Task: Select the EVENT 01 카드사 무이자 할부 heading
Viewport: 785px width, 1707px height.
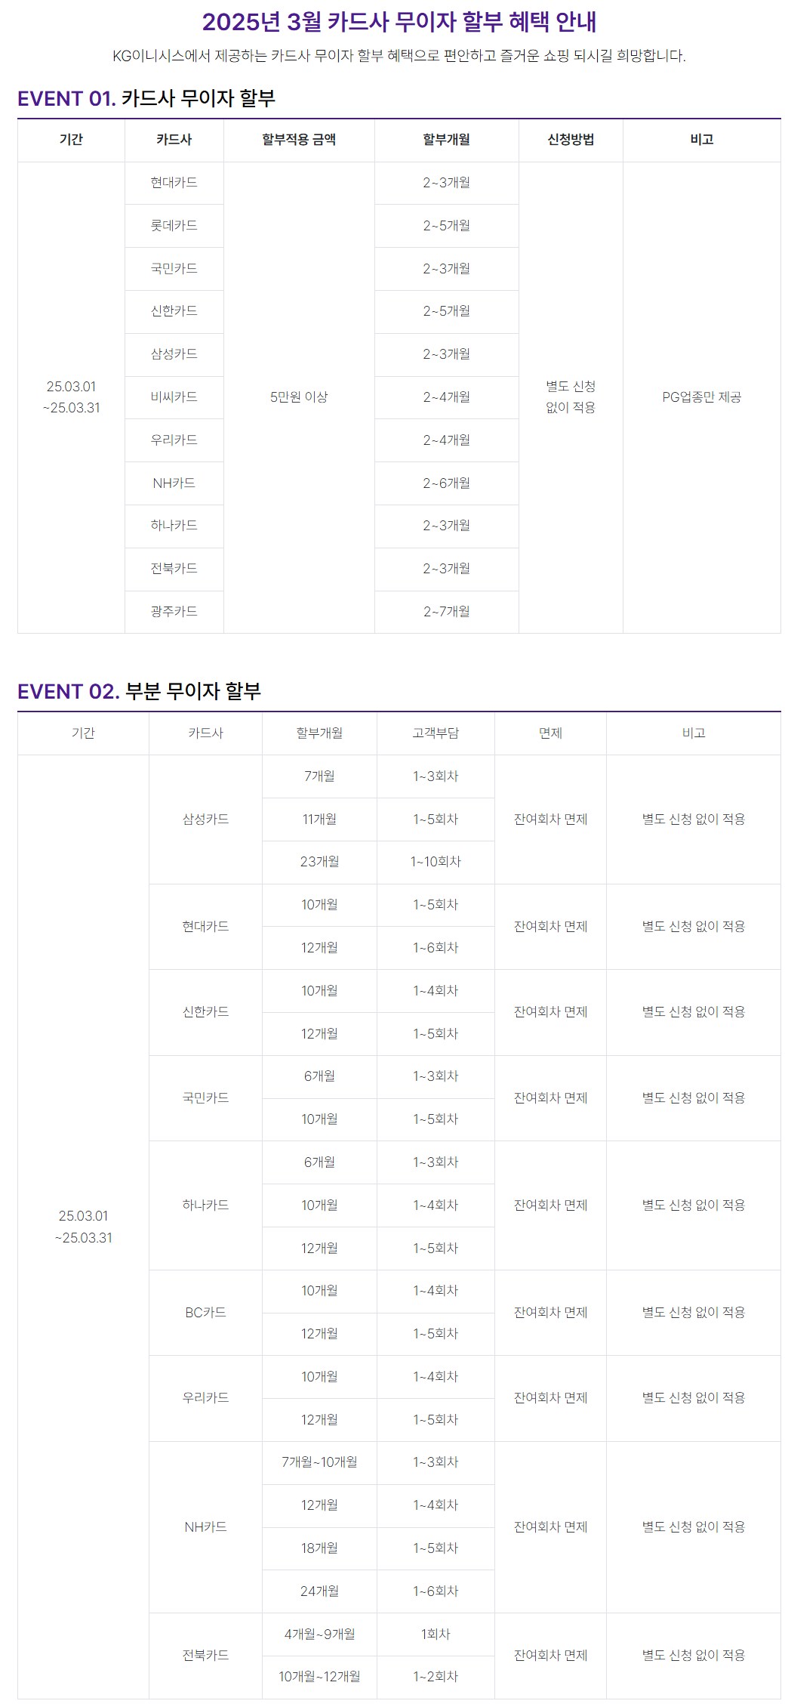Action: click(x=146, y=98)
